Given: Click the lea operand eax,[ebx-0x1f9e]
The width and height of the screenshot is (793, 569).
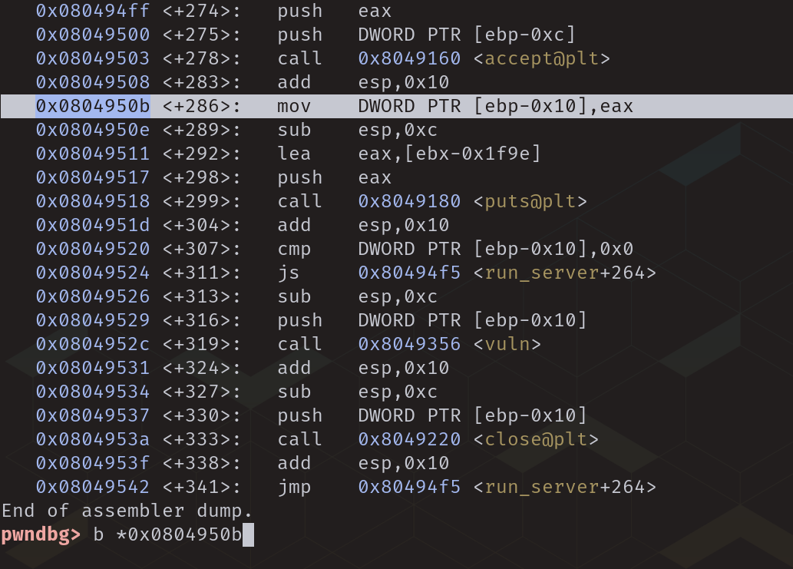Looking at the screenshot, I should click(449, 154).
